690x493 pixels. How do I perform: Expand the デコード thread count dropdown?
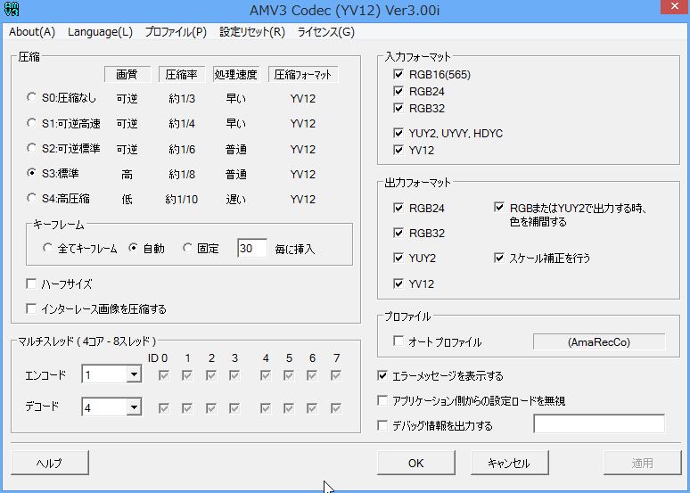click(x=134, y=407)
